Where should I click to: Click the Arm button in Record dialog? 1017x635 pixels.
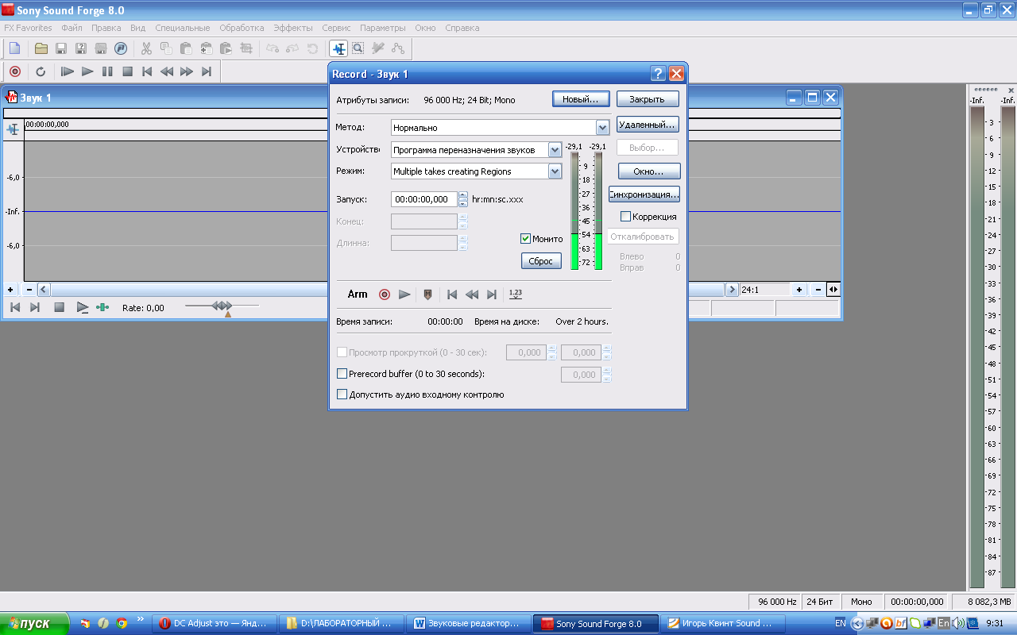358,294
